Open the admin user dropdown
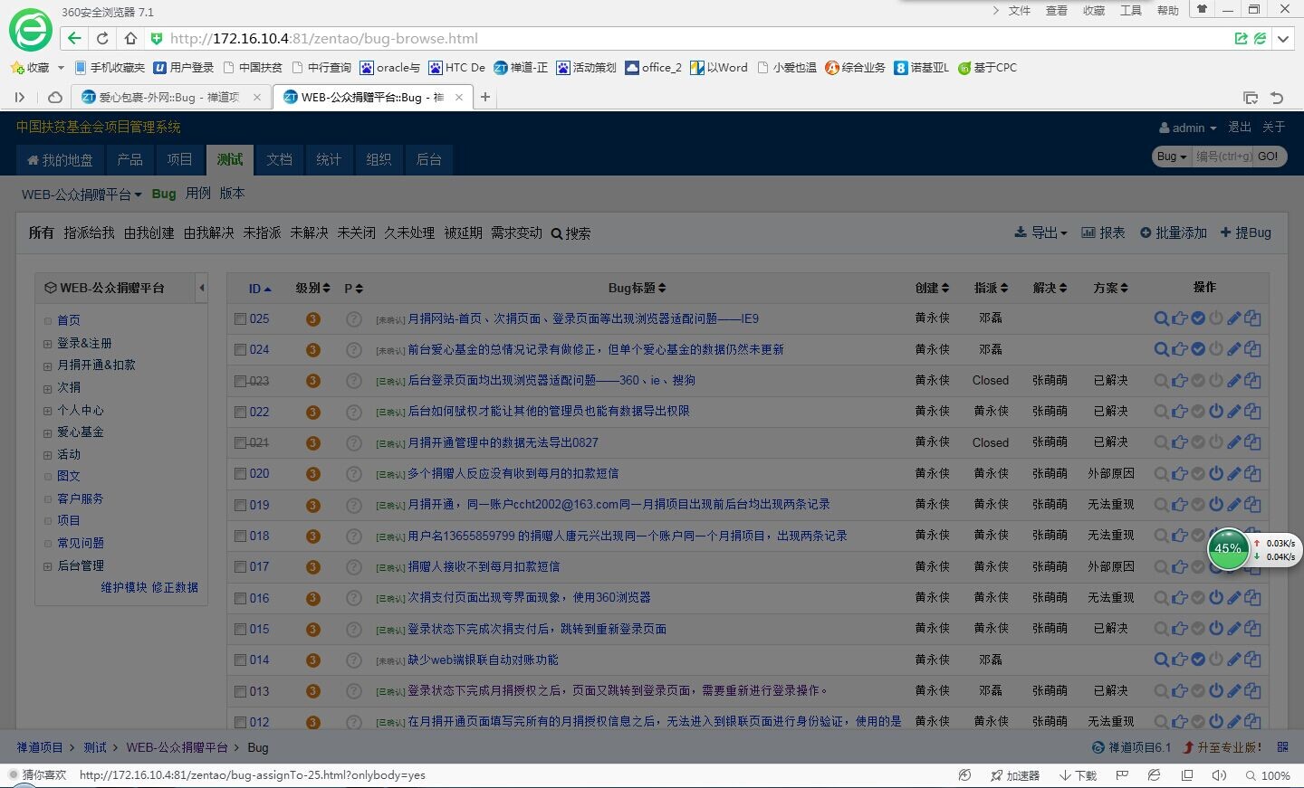This screenshot has width=1304, height=788. [x=1188, y=128]
